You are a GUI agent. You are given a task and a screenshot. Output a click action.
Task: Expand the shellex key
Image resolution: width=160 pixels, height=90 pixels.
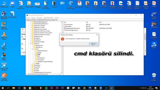click(32, 63)
